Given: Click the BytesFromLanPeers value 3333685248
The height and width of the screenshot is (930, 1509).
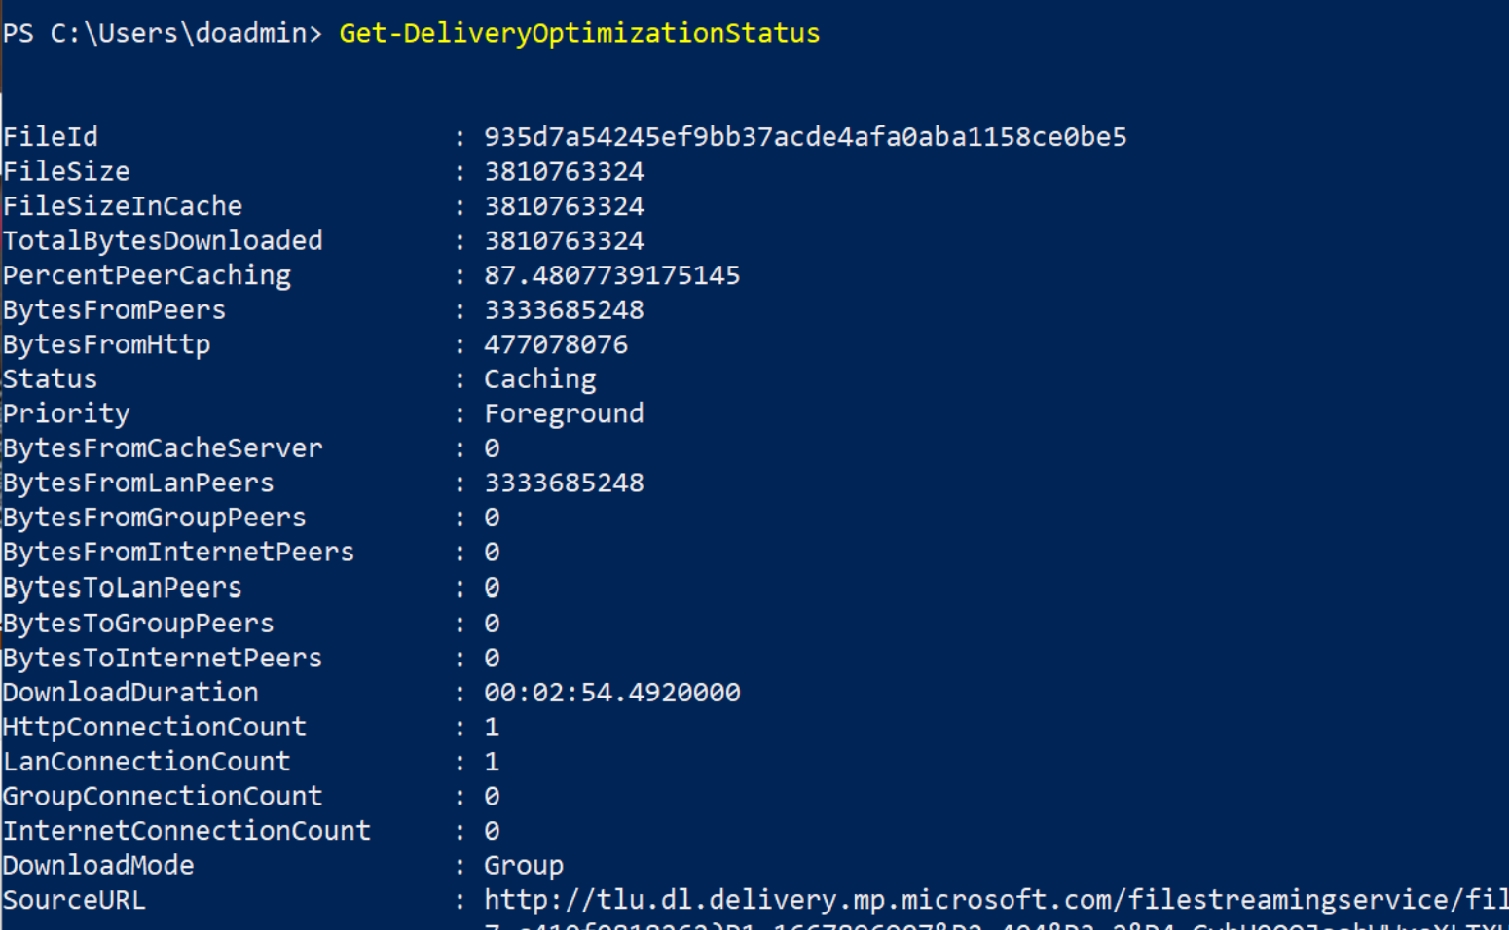Looking at the screenshot, I should [x=564, y=483].
